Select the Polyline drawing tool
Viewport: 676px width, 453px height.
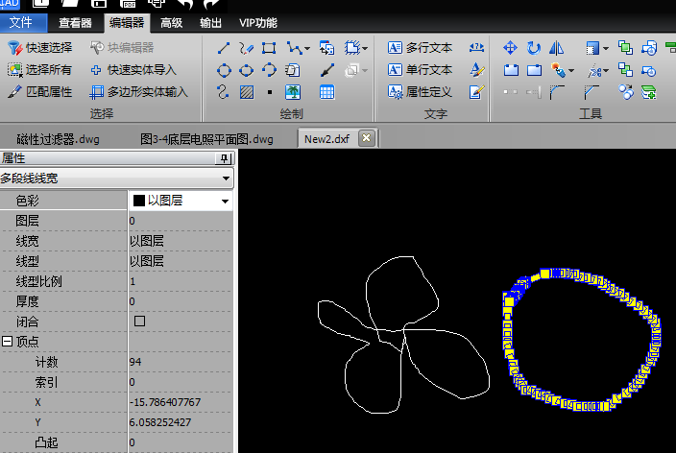(x=294, y=48)
